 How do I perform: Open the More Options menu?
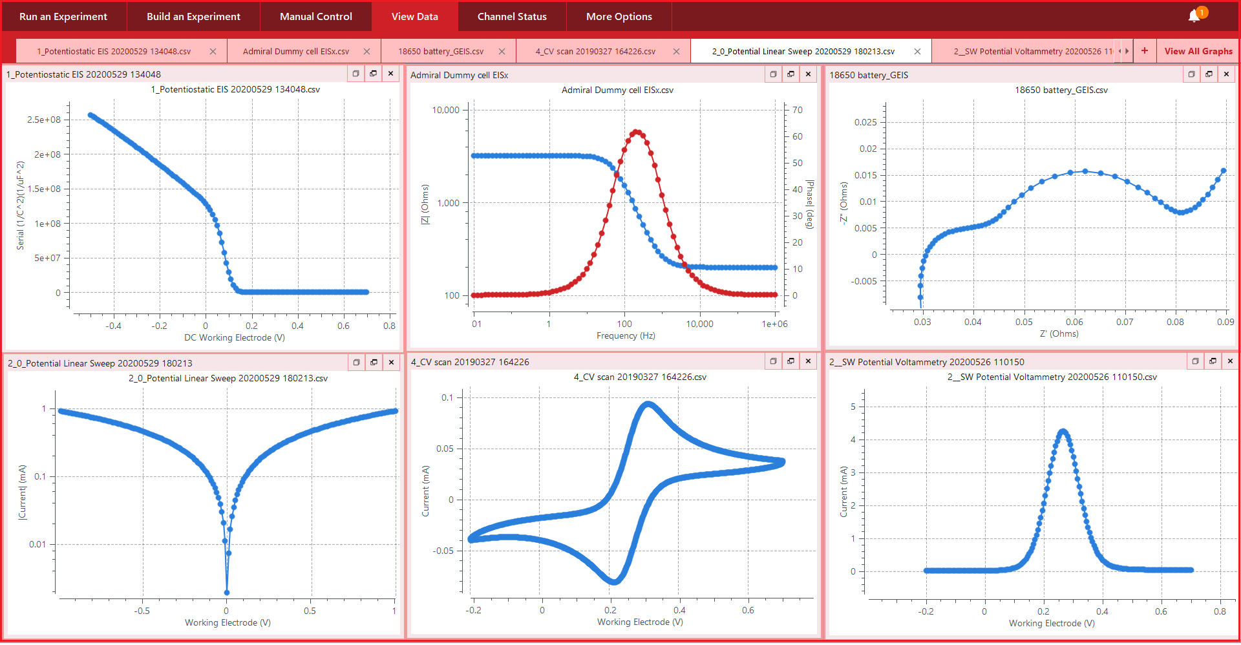[619, 17]
